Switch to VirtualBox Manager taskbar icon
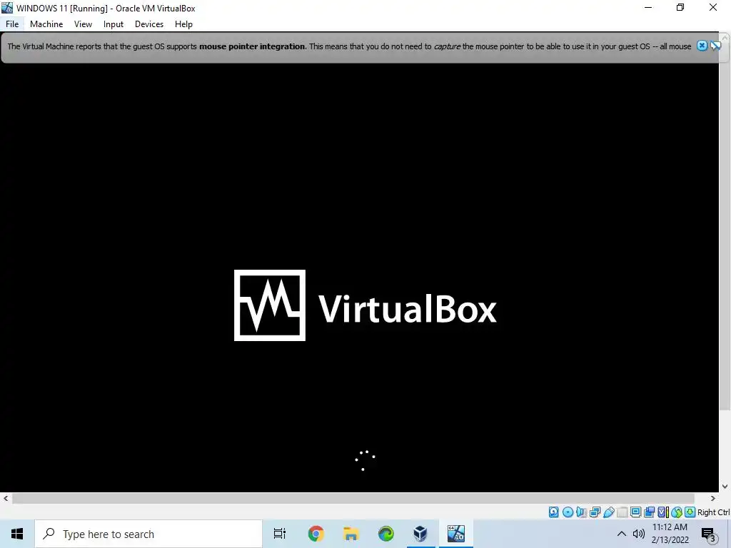 (420, 534)
